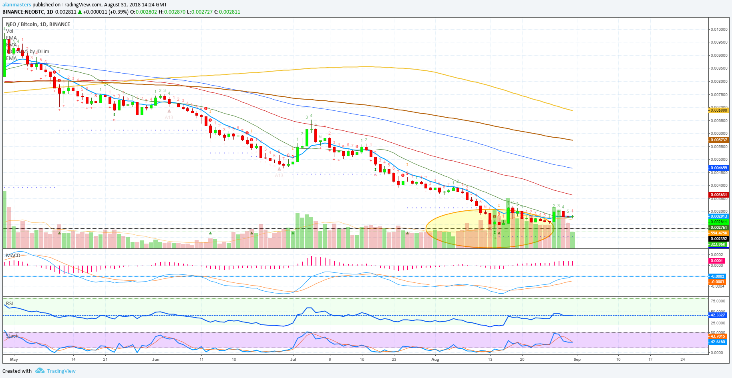Click the 0.004000 price axis tick

(719, 185)
